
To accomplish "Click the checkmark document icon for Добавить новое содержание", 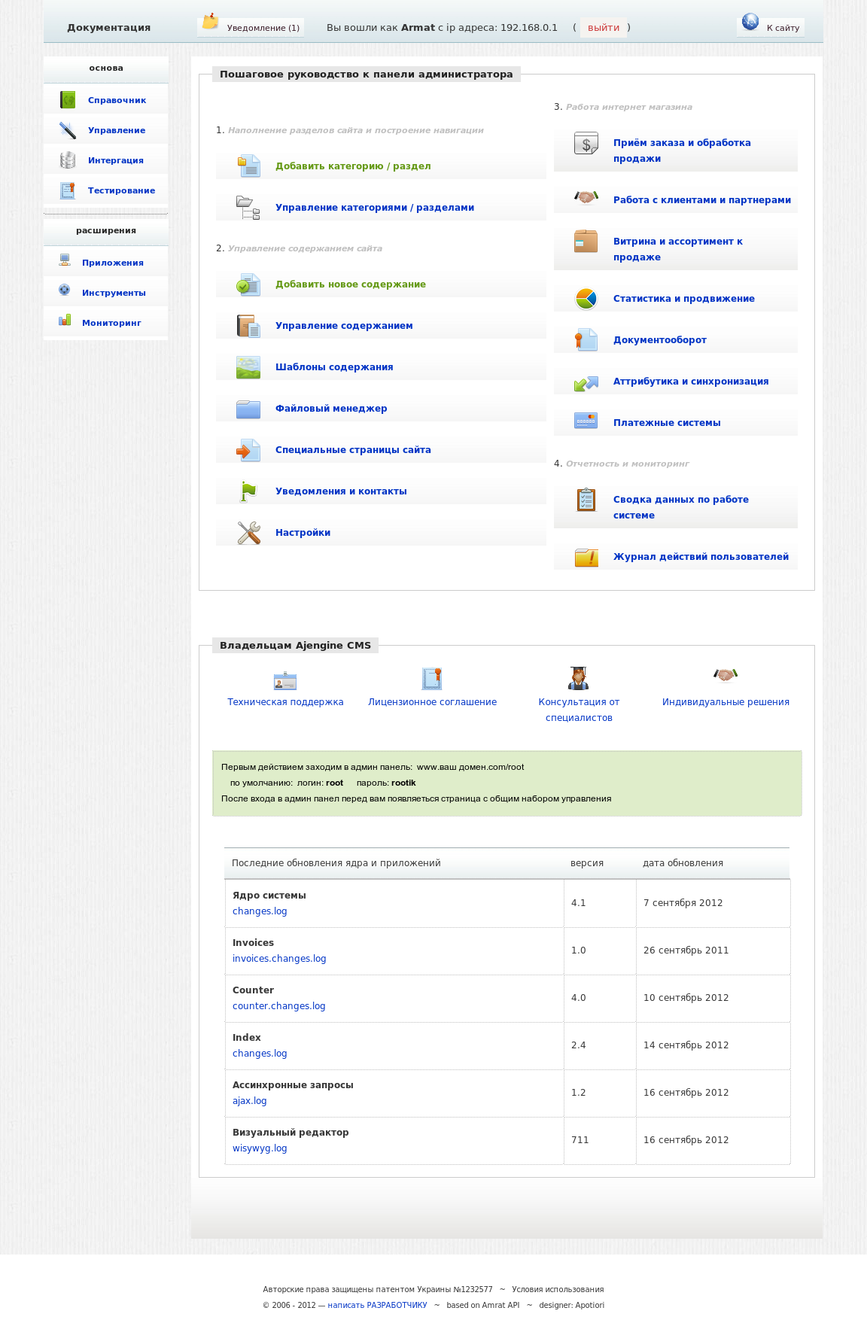I will [248, 284].
